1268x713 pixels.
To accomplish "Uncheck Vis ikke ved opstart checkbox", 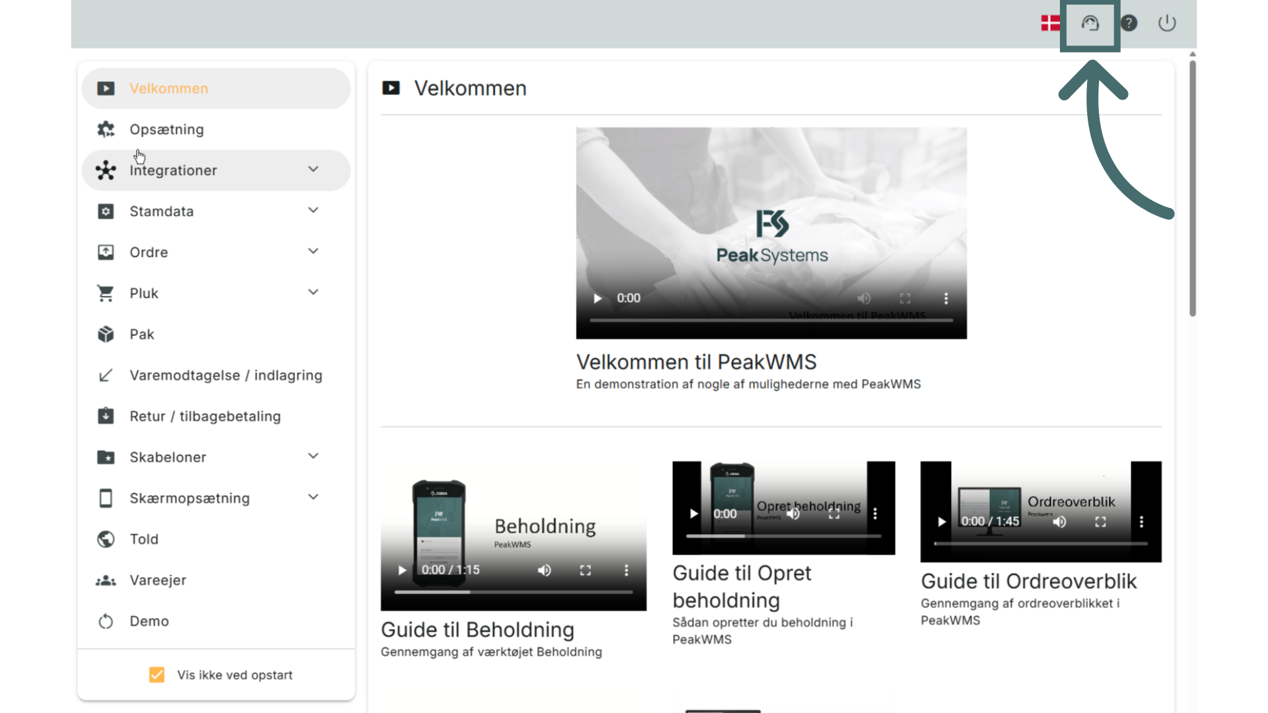I will point(157,675).
